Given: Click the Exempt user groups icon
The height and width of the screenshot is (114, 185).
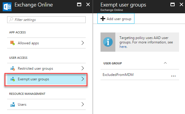Looking at the screenshot, I should (x=12, y=79).
